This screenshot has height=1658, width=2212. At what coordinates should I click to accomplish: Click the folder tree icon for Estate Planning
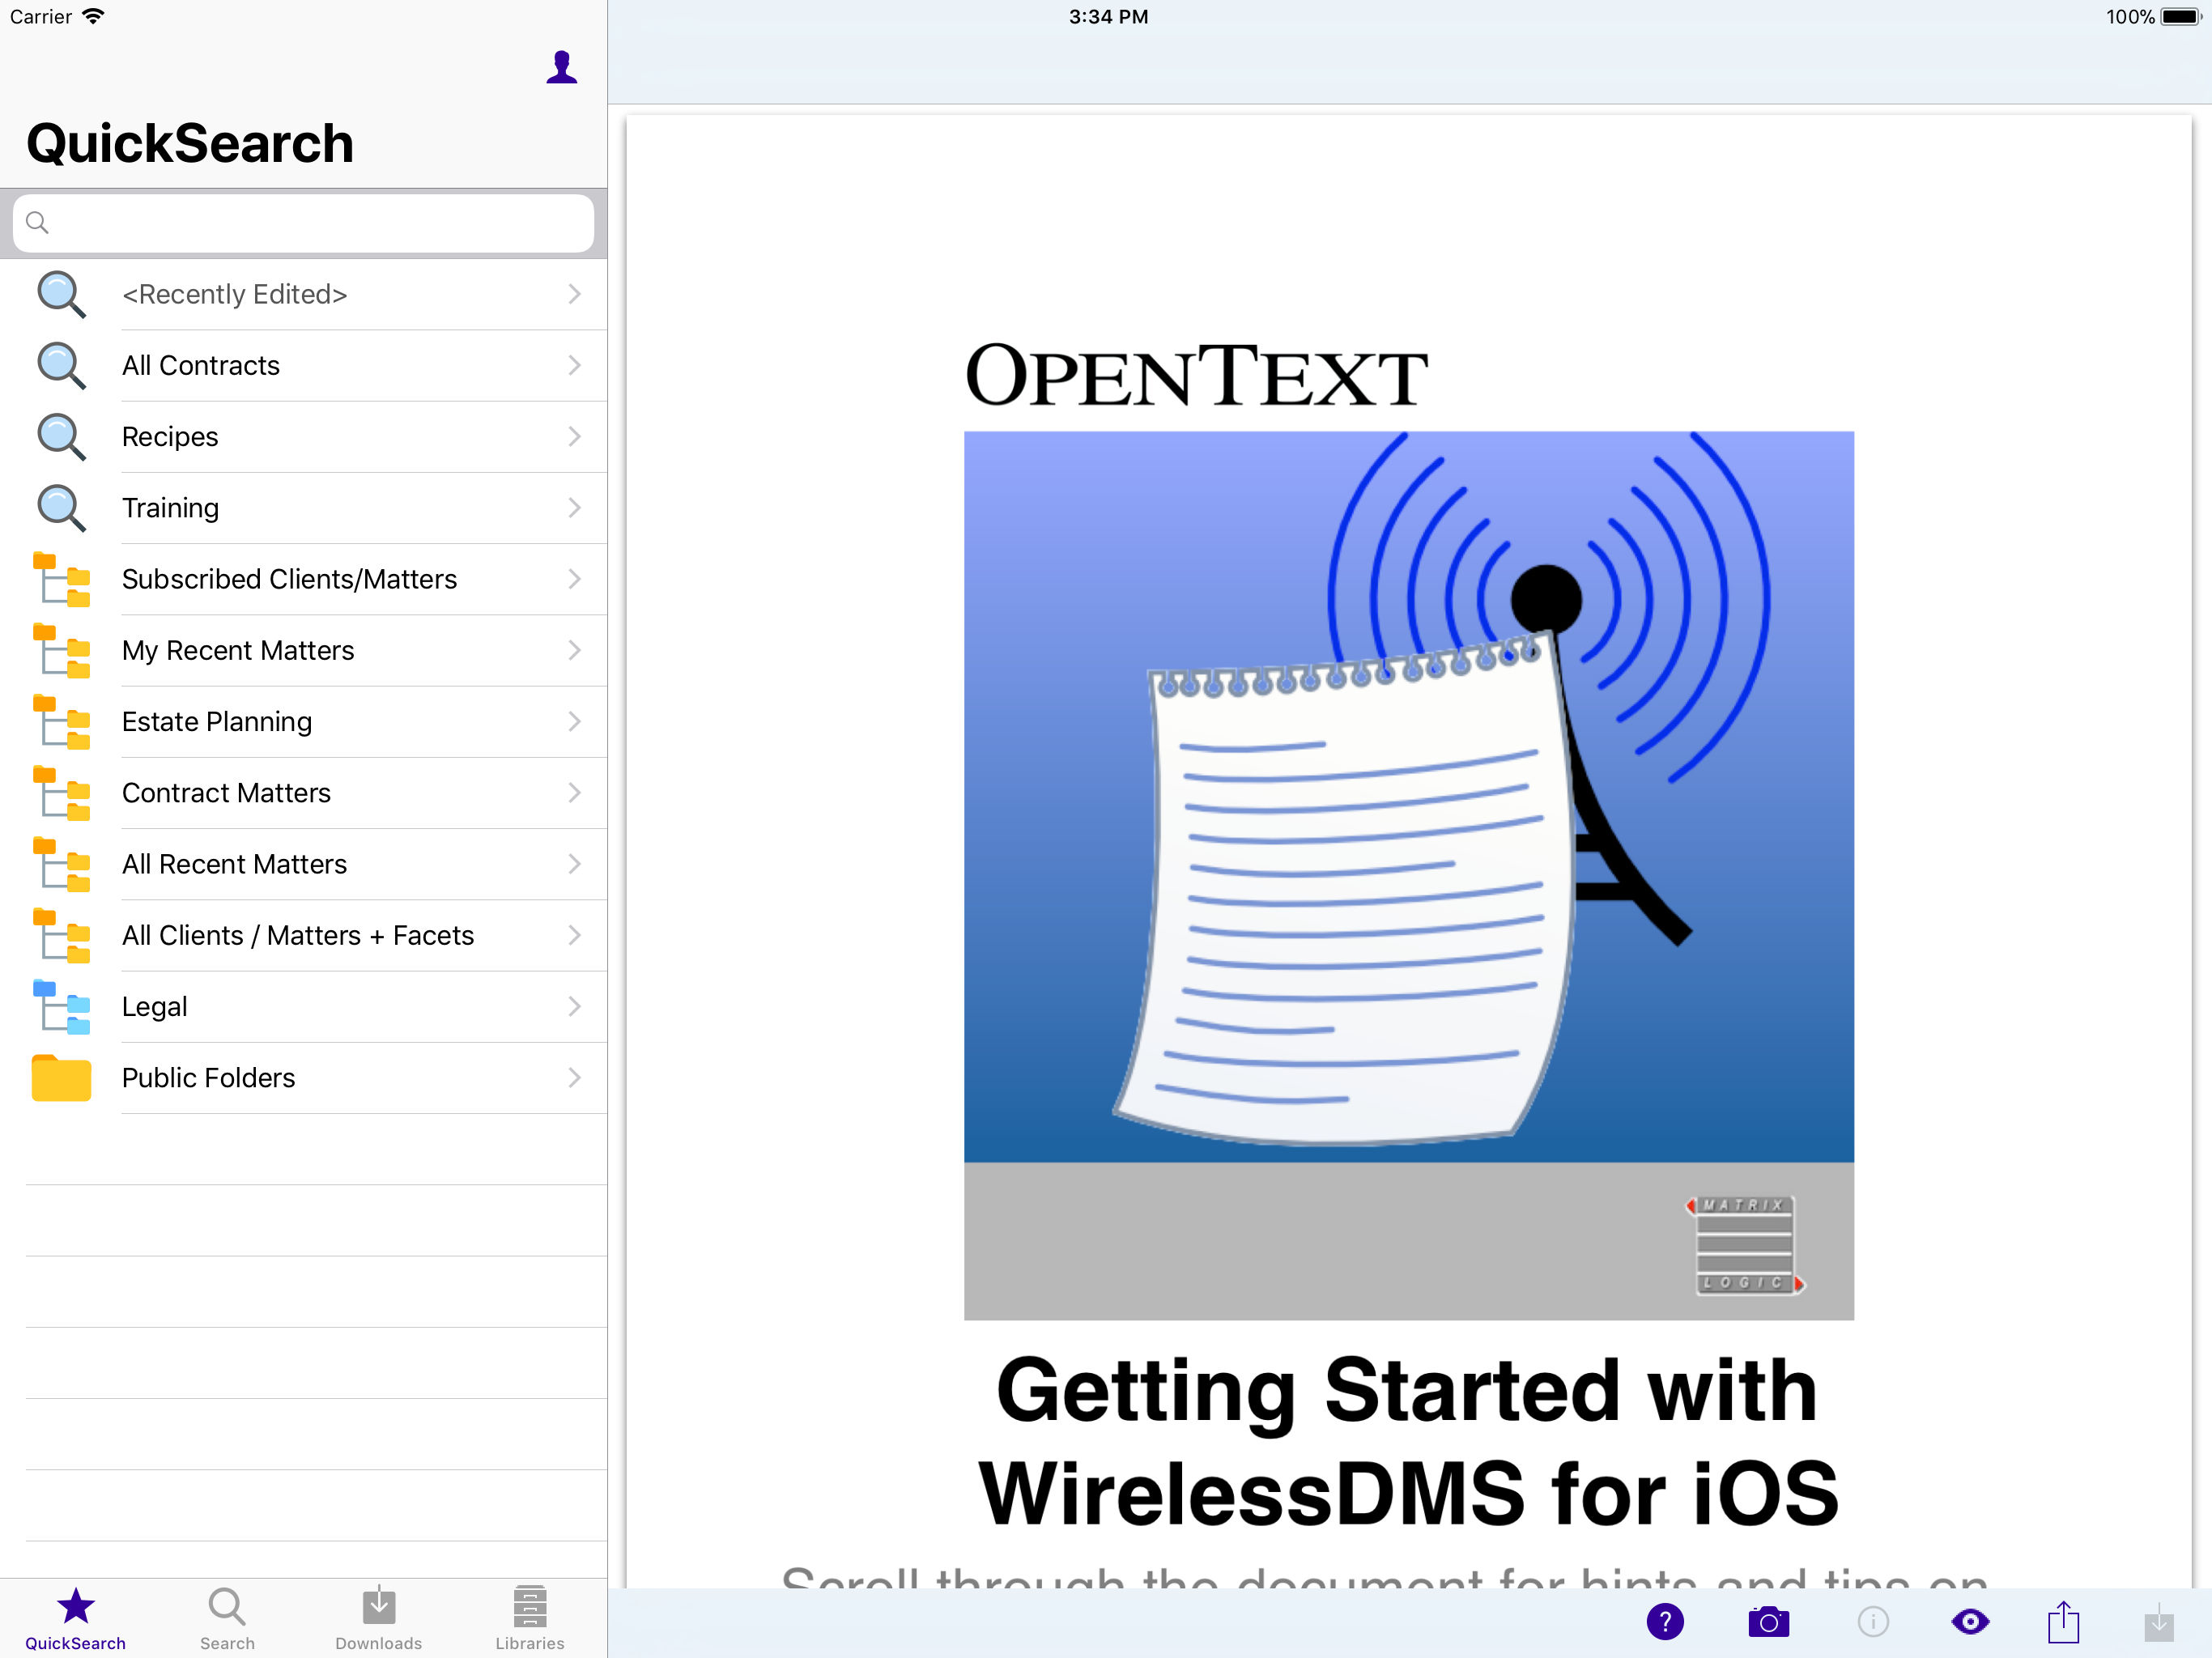61,721
